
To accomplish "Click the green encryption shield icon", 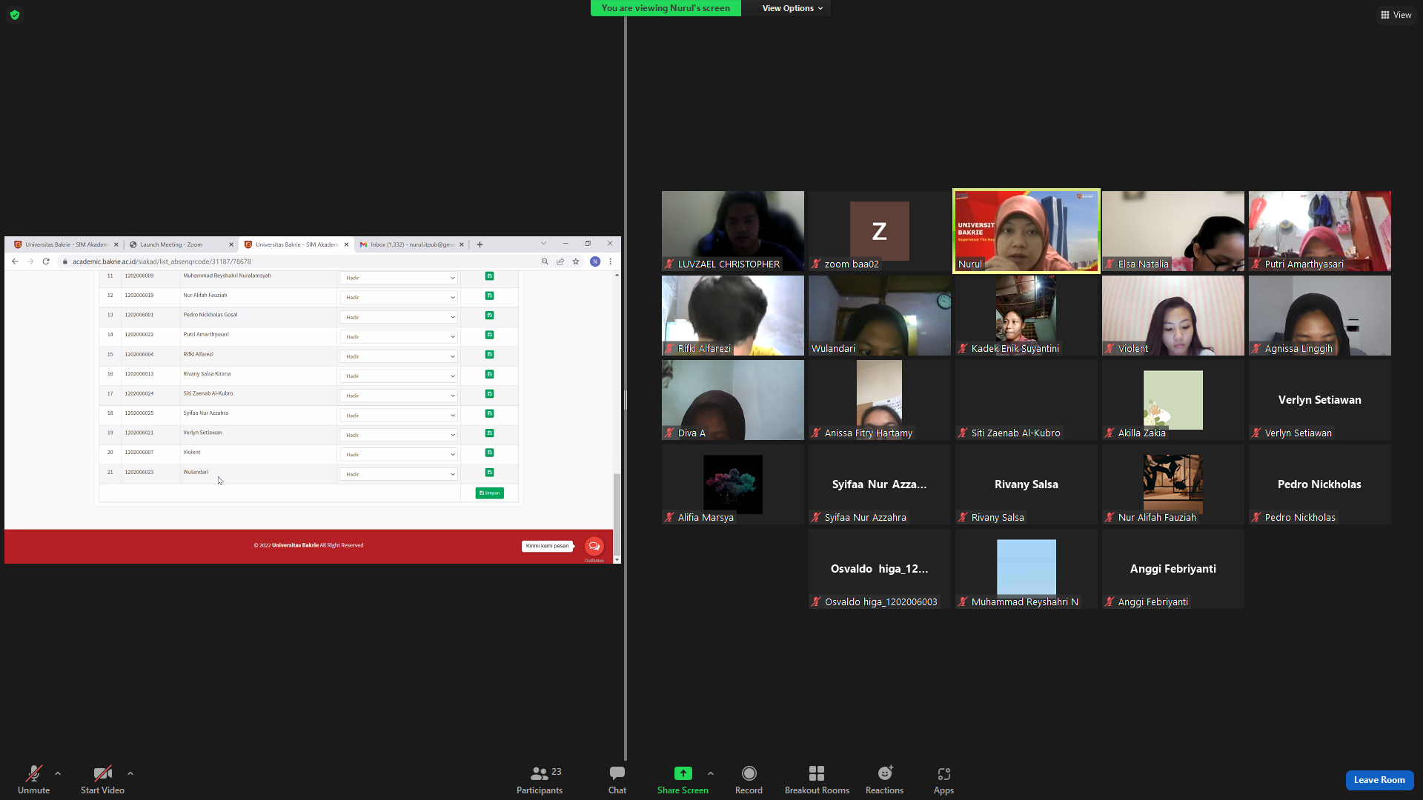I will [x=15, y=15].
